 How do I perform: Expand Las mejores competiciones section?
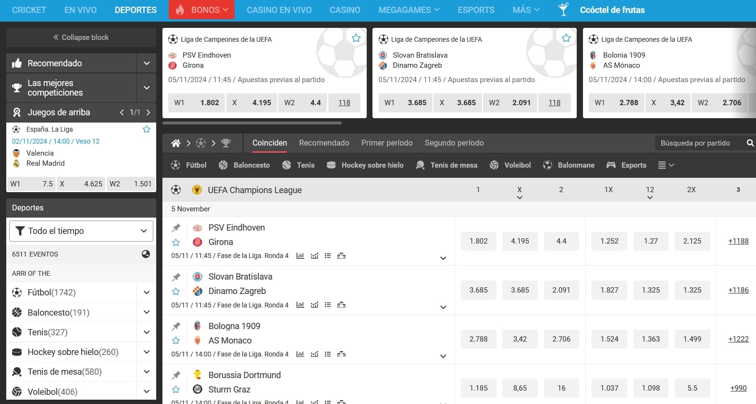click(147, 88)
